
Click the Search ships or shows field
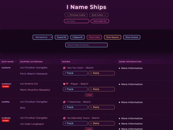pos(86,45)
